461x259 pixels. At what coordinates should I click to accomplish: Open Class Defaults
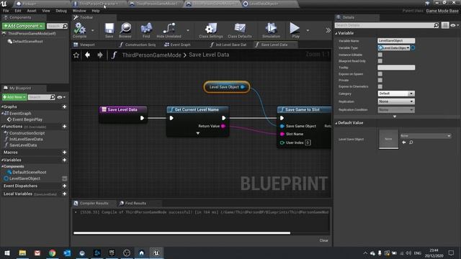click(x=240, y=30)
